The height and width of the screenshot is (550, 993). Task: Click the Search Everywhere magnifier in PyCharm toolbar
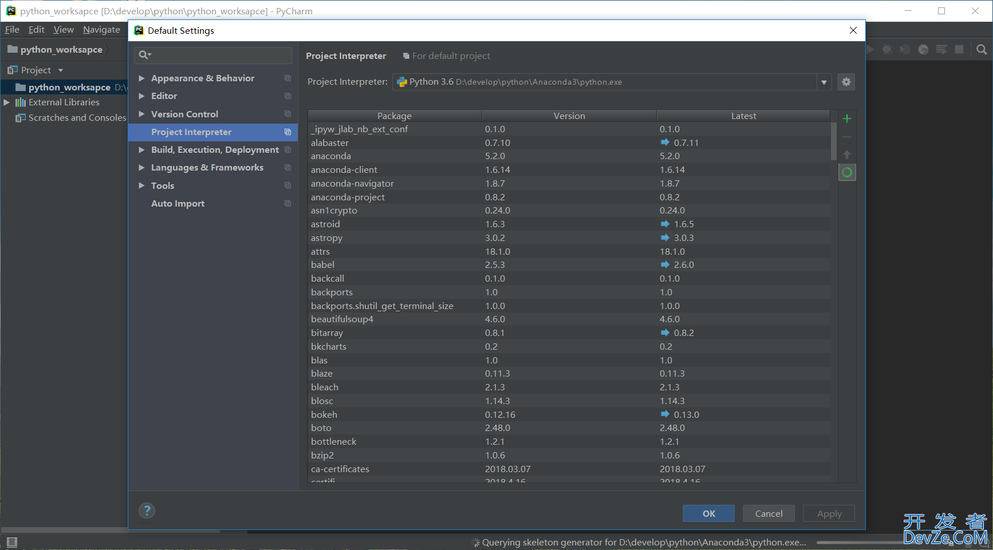pyautogui.click(x=982, y=50)
